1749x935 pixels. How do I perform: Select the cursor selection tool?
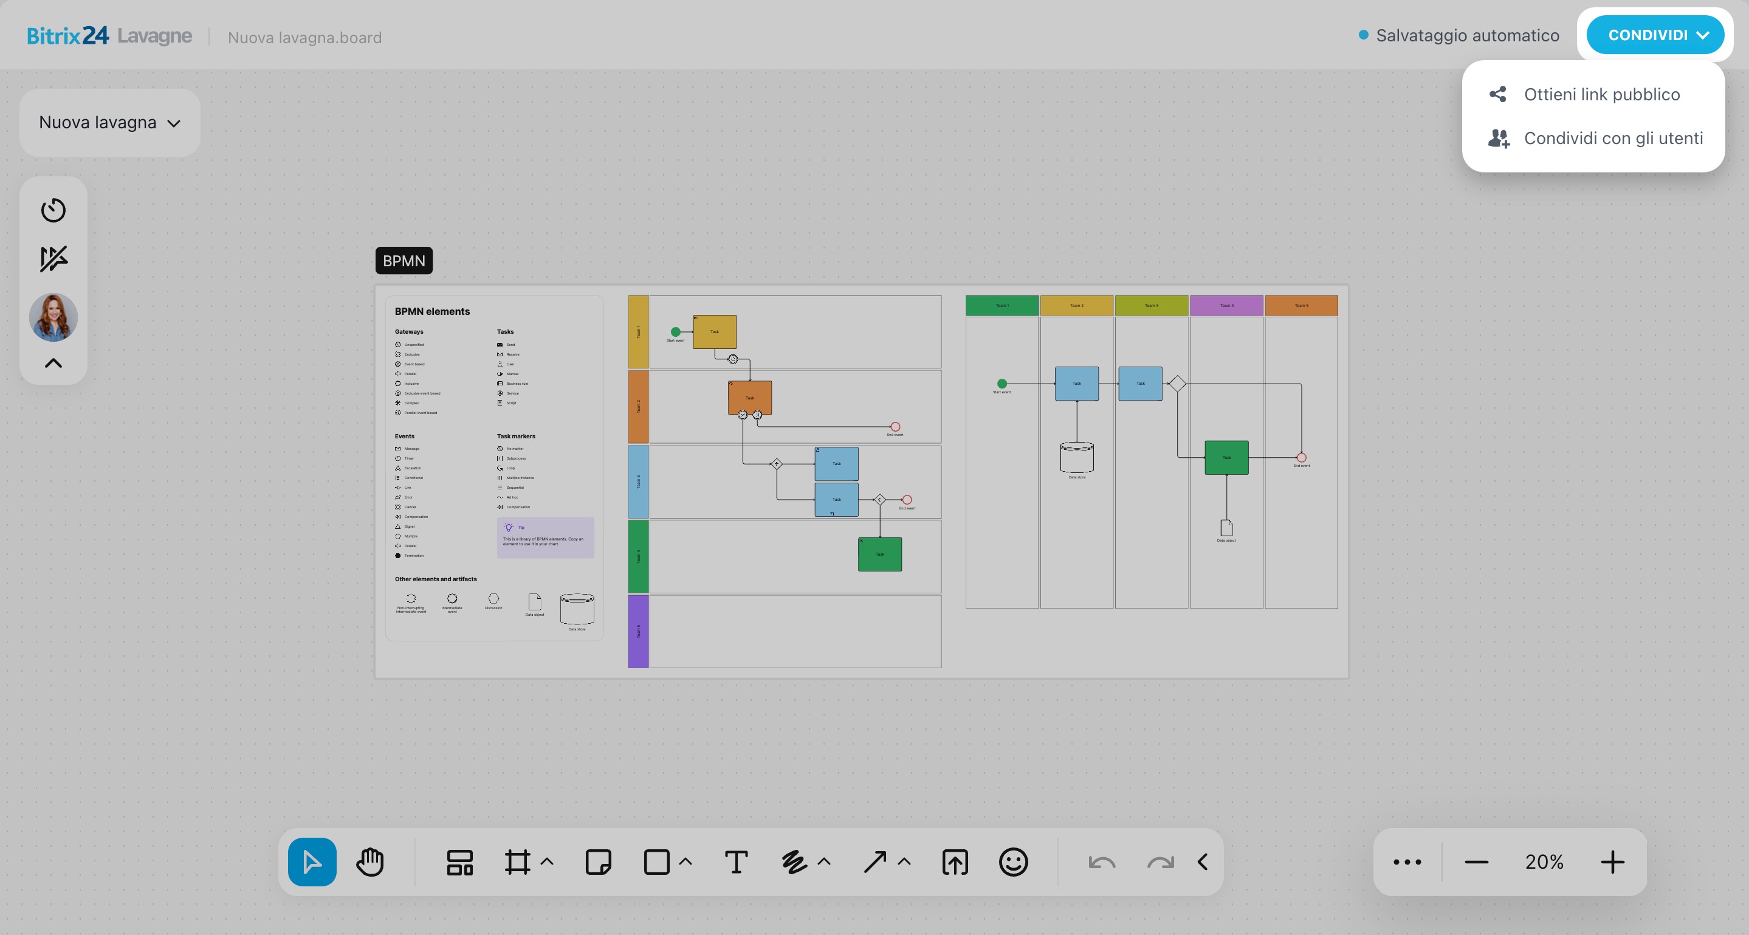tap(312, 861)
